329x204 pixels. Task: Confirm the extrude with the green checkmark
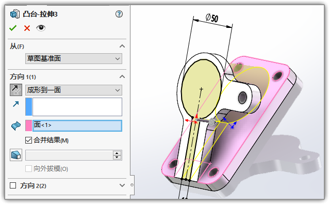click(13, 28)
